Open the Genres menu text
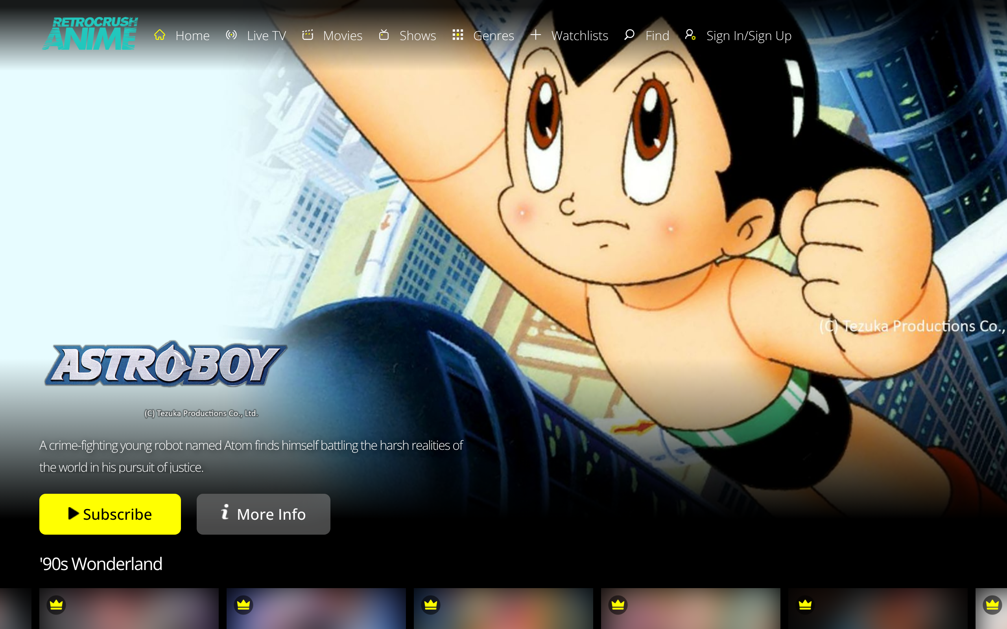Image resolution: width=1007 pixels, height=629 pixels. 494,36
